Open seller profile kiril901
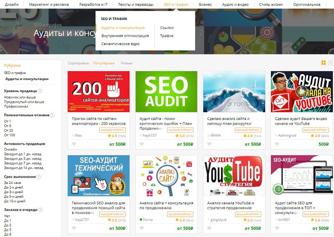 pyautogui.click(x=284, y=220)
